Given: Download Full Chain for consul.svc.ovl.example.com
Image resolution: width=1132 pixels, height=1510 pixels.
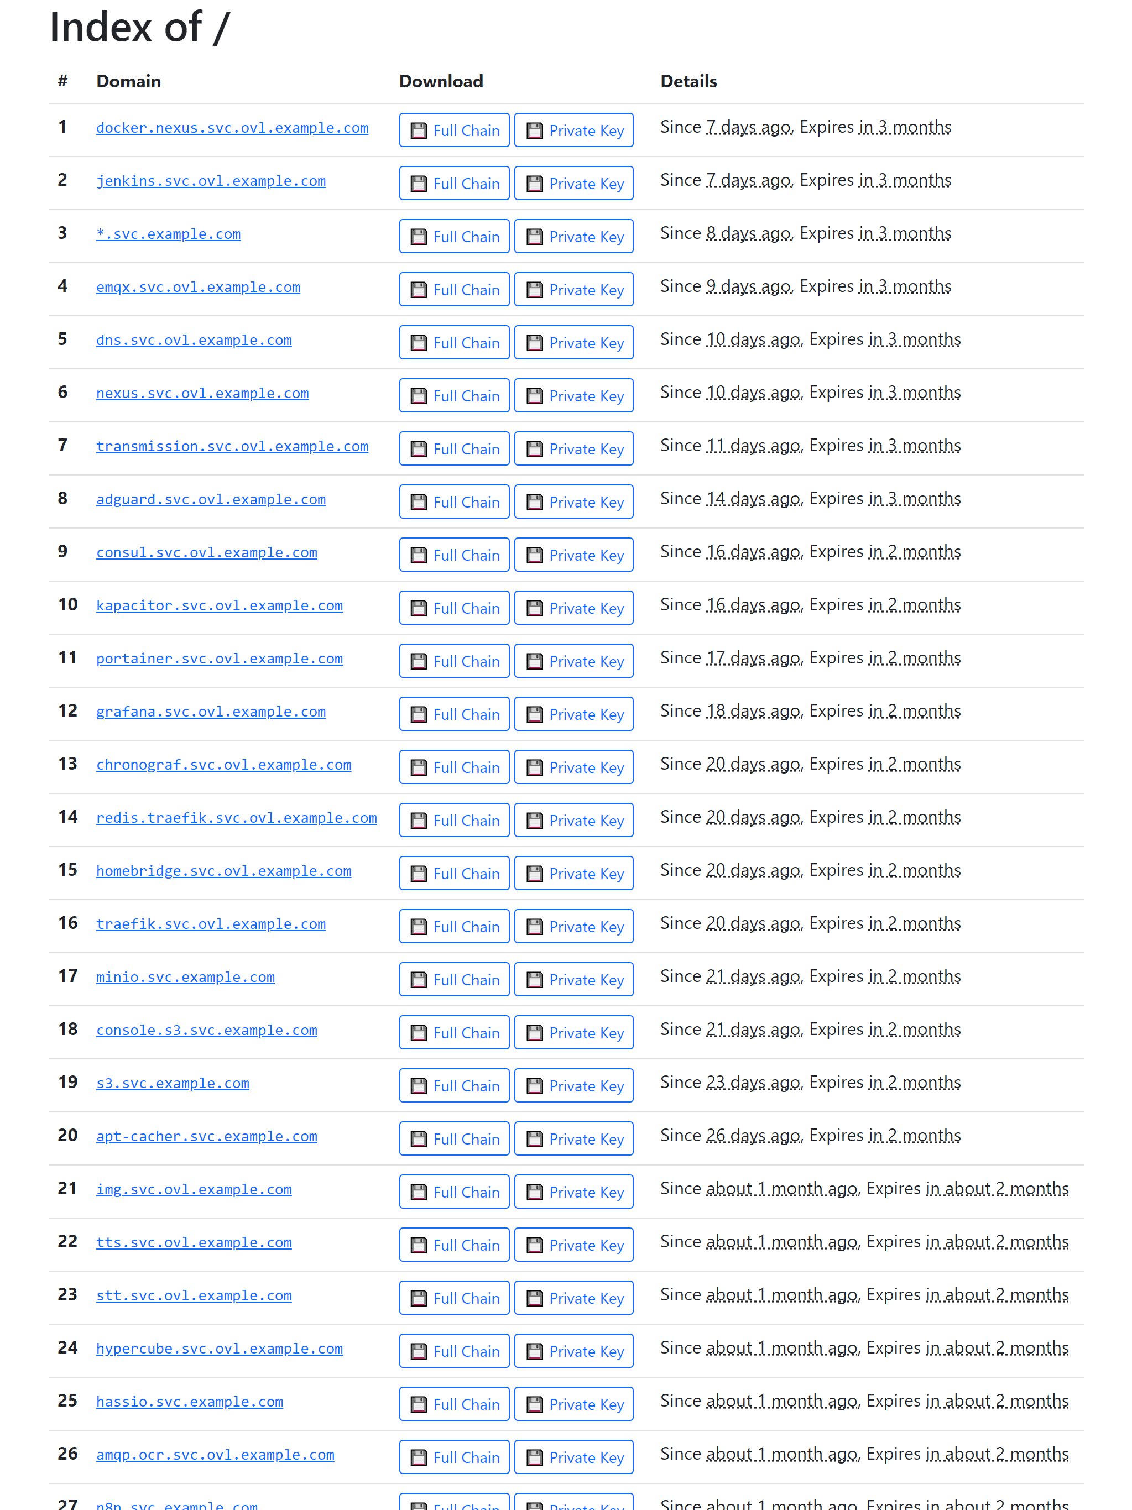Looking at the screenshot, I should [x=454, y=555].
